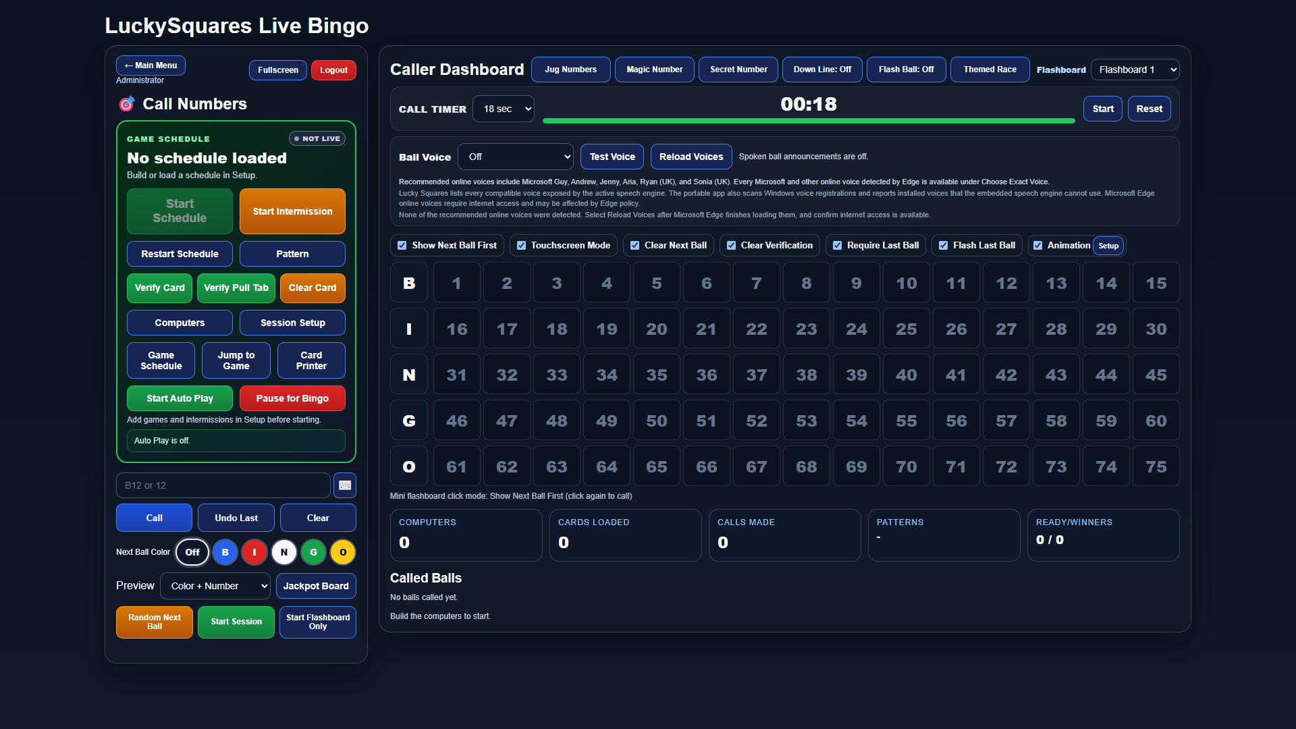Disable the Require Last Ball checkbox

point(837,246)
